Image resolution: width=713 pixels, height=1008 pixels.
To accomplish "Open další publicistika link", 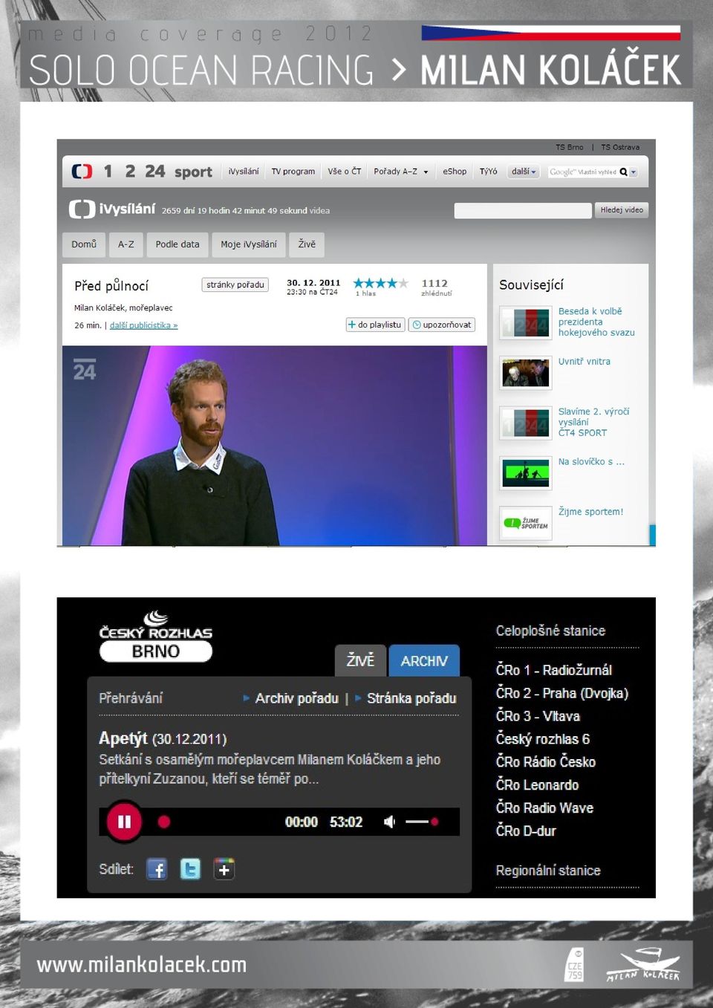I will pyautogui.click(x=143, y=325).
